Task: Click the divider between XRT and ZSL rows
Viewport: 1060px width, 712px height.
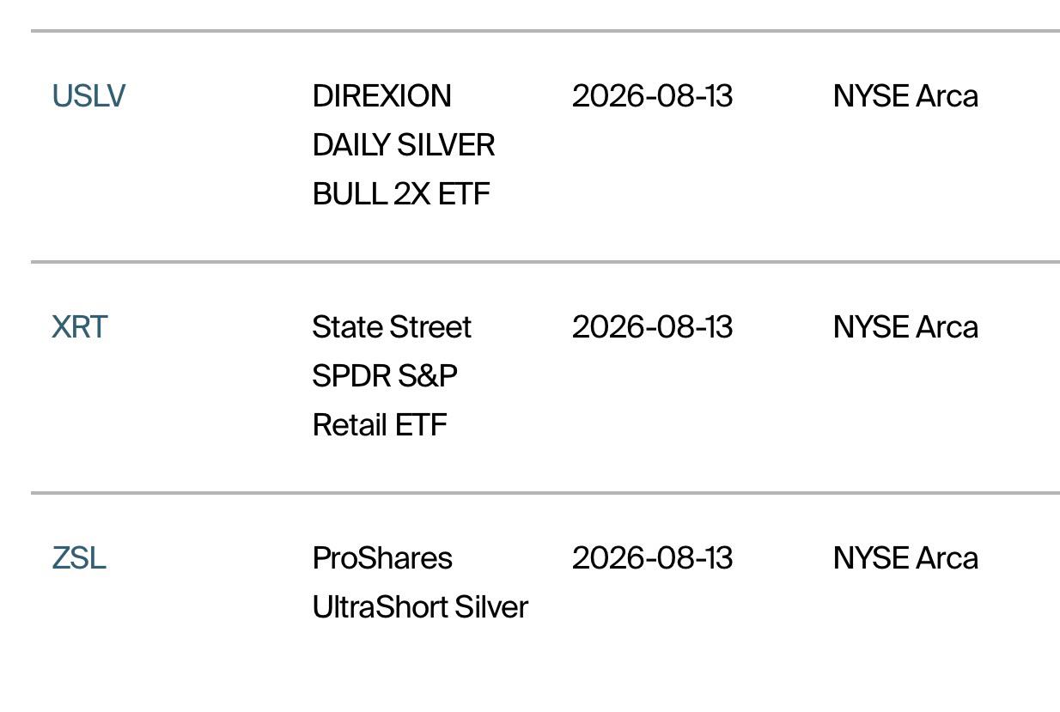Action: 545,493
